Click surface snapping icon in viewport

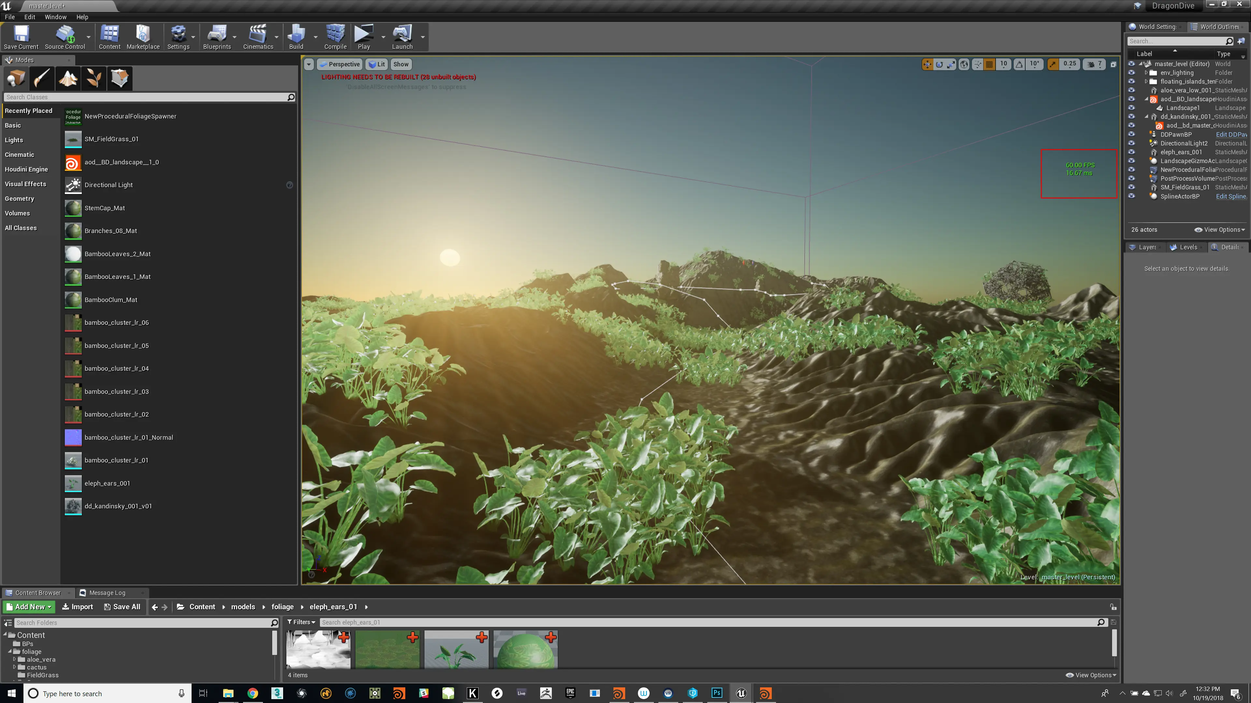[977, 64]
